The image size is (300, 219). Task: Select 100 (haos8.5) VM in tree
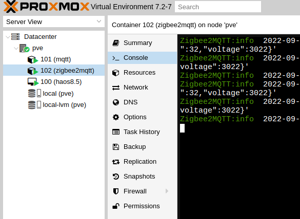pyautogui.click(x=54, y=82)
